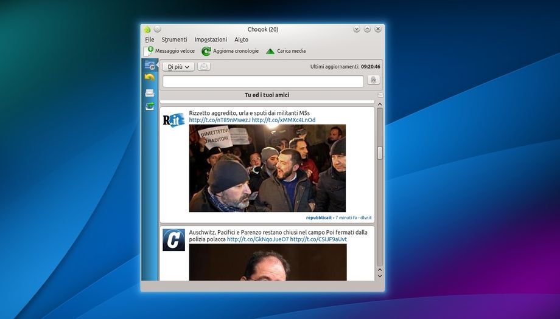Open the outbox sidebar icon
This screenshot has width=560, height=319.
click(150, 106)
